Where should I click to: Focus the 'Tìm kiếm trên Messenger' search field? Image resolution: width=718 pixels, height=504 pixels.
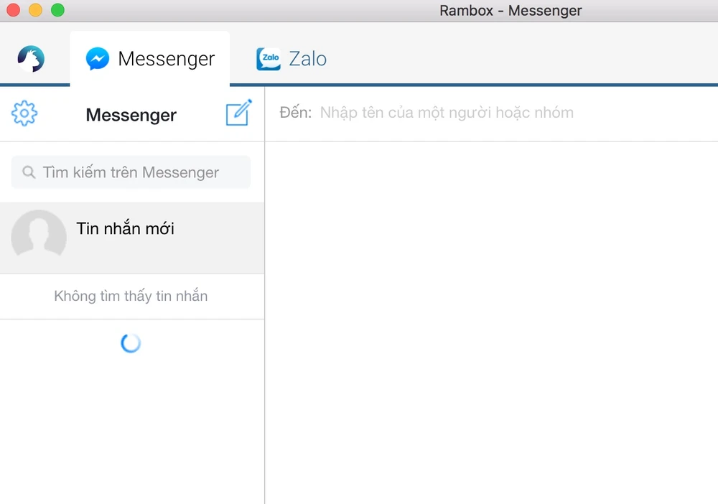pos(136,172)
